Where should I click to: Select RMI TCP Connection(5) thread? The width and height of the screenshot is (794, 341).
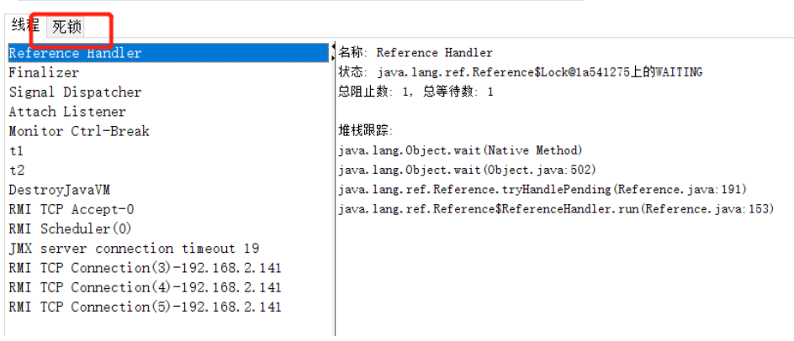click(168, 307)
